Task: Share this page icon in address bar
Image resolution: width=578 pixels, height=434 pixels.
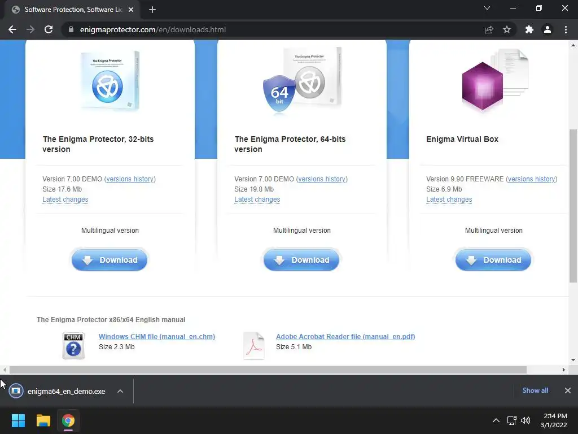Action: pos(489,29)
